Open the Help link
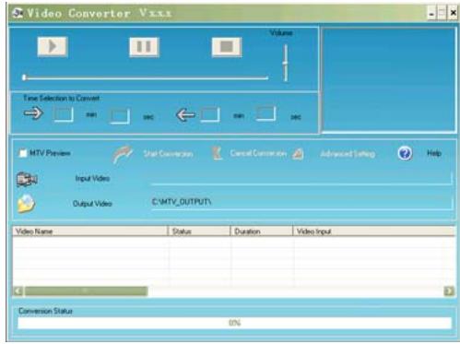This screenshot has height=344, width=460. pos(434,153)
